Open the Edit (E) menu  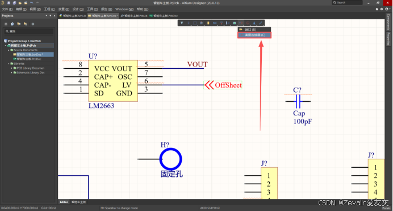(x=21, y=9)
